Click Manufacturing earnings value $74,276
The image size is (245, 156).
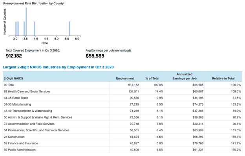pyautogui.click(x=198, y=104)
